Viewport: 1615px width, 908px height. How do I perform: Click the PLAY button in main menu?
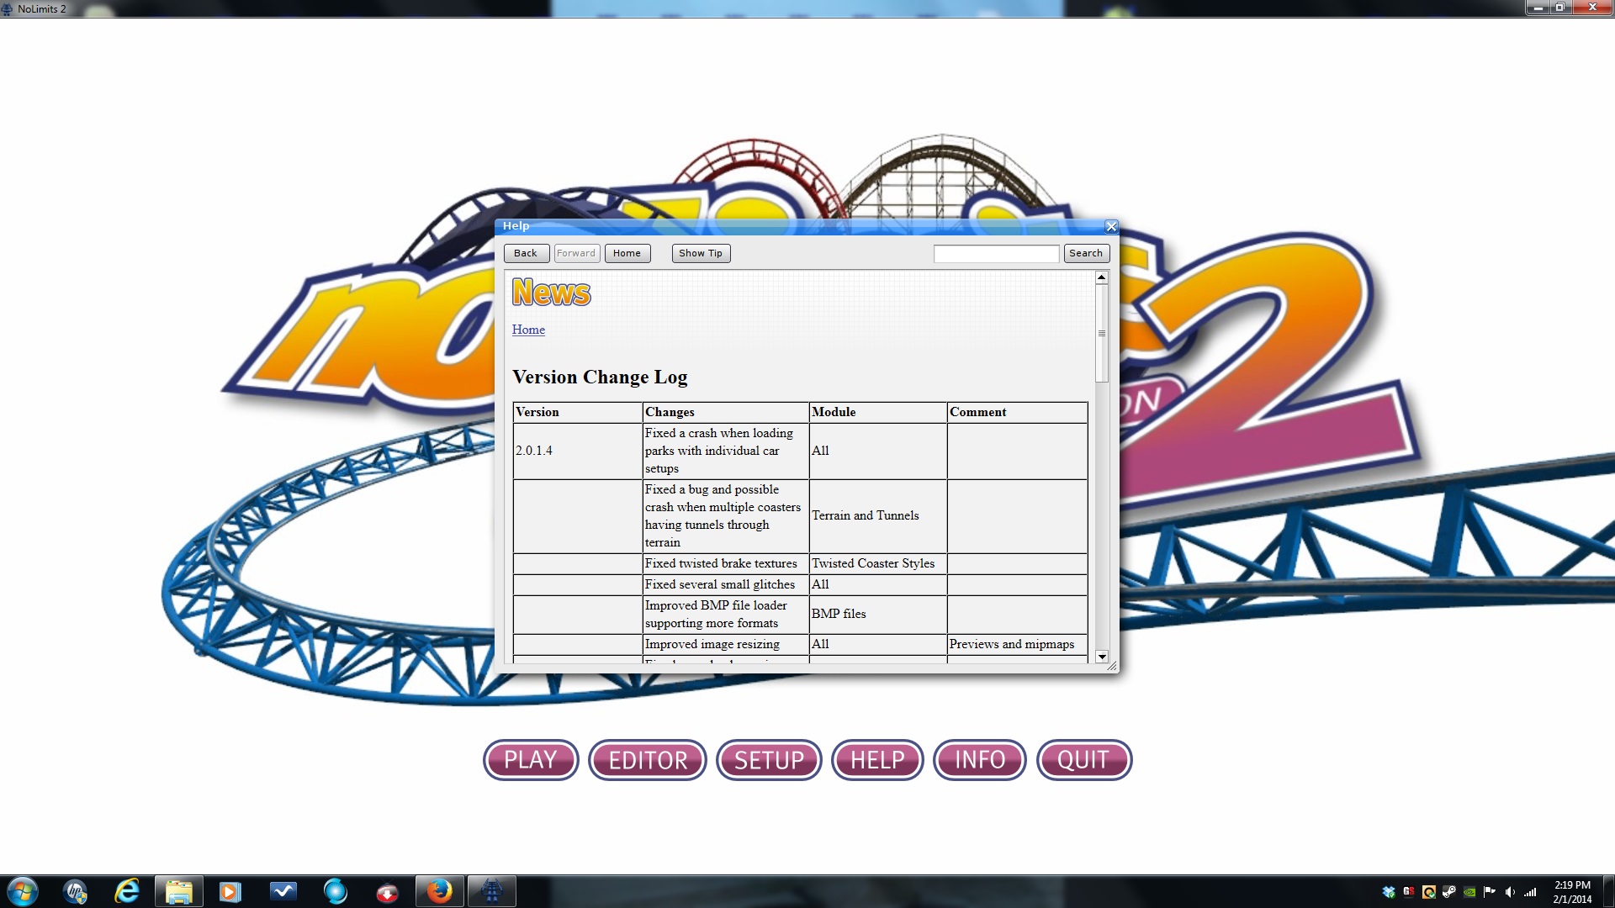[x=531, y=760]
